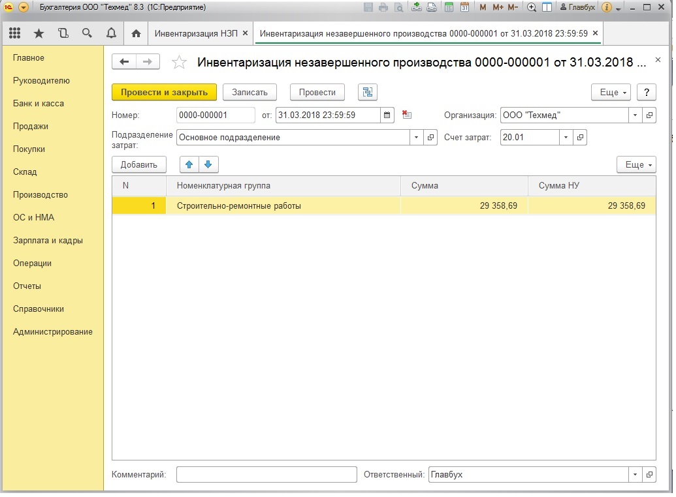Viewport: 676px width, 497px height.
Task: Add document to favorites with star outline
Action: [x=178, y=63]
